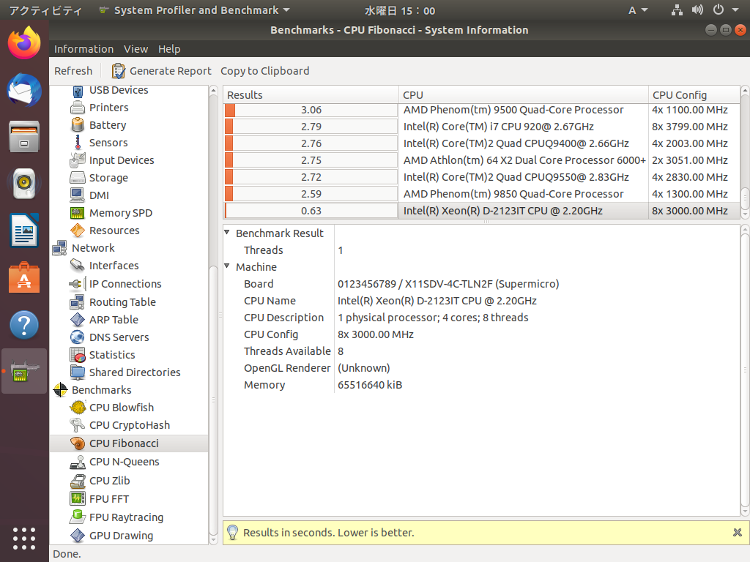Open the Information menu
The height and width of the screenshot is (562, 750).
click(x=83, y=49)
